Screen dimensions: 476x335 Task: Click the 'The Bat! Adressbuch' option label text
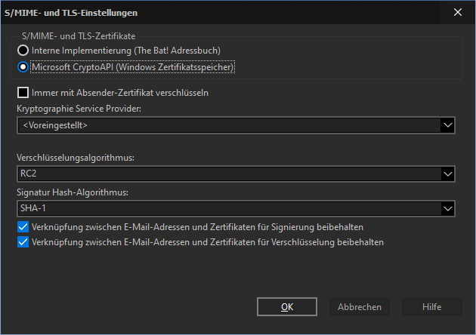[177, 51]
